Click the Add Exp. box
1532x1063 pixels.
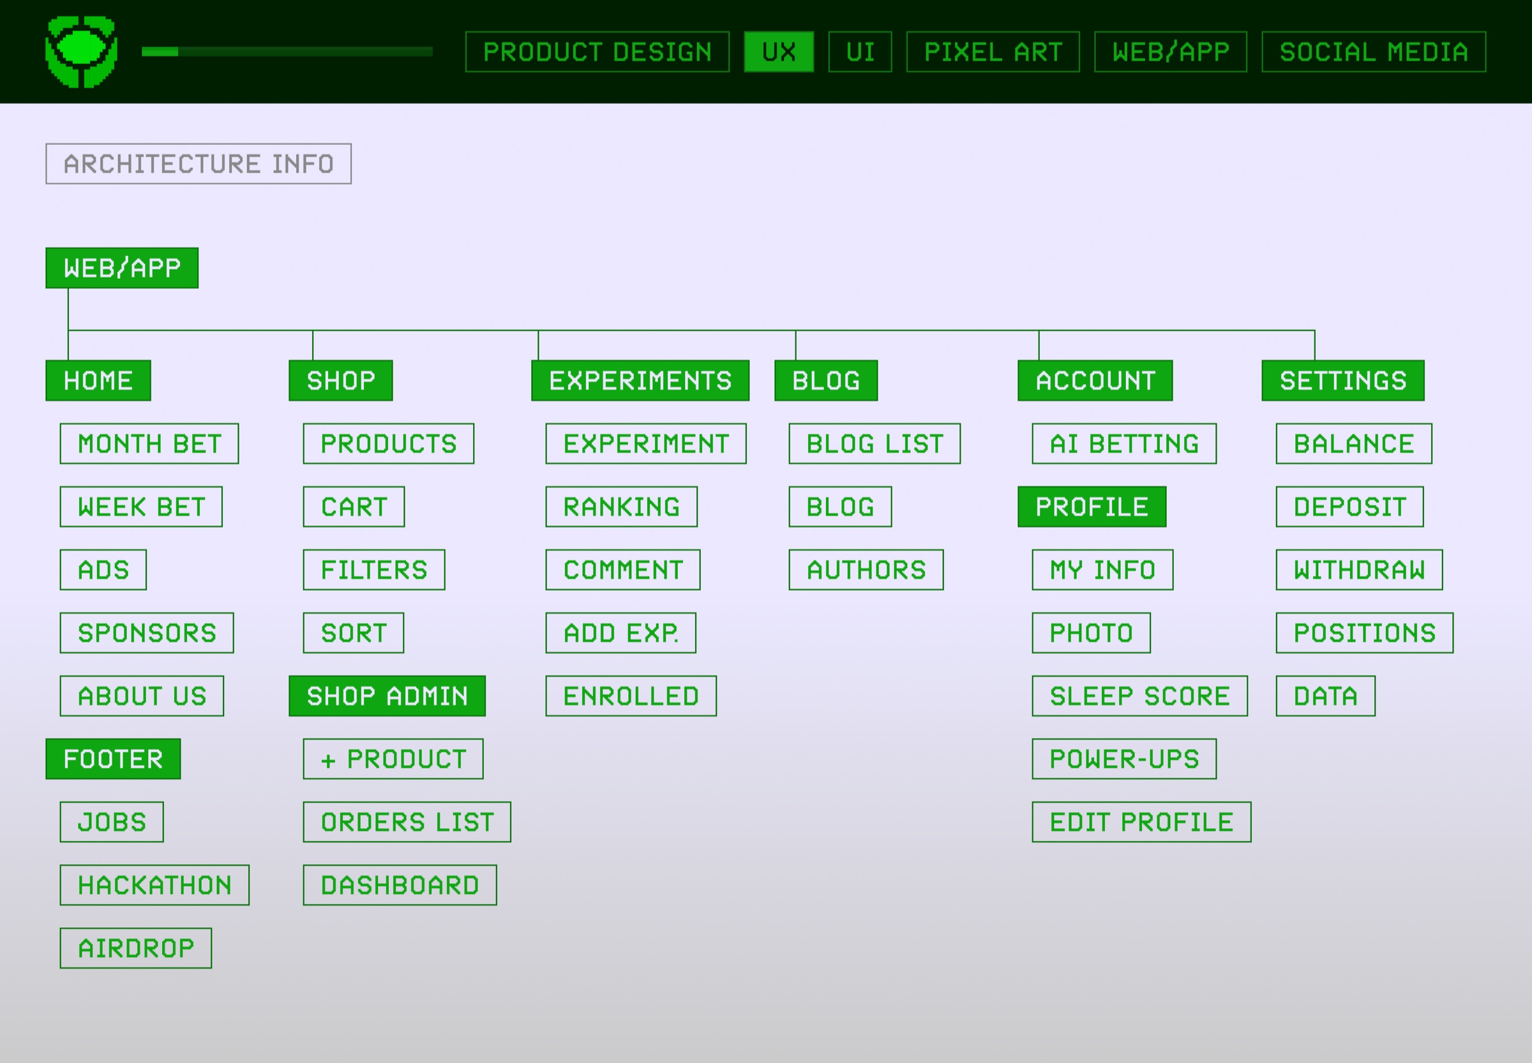point(621,633)
